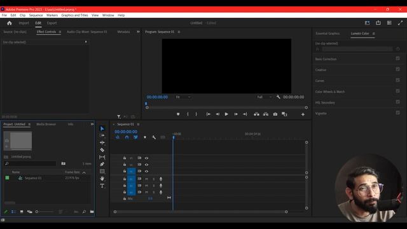Click Mark Out in Program monitor

click(x=197, y=114)
